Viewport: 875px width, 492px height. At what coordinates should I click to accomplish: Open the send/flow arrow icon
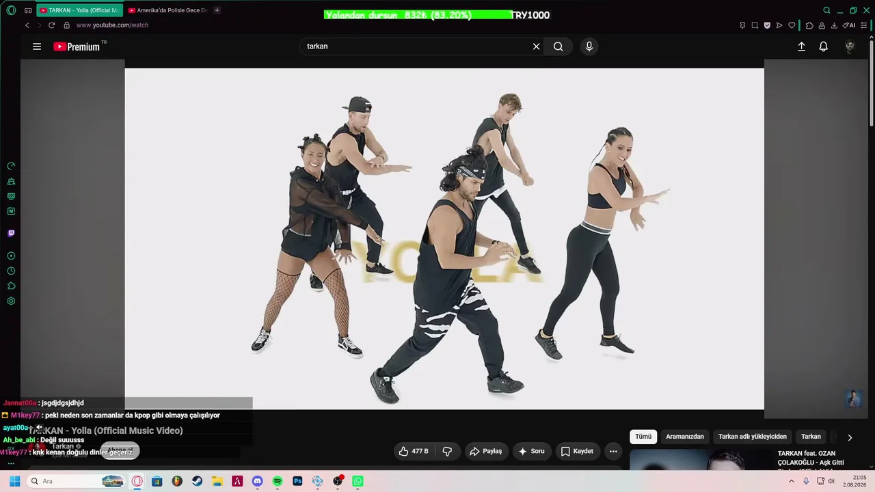[x=779, y=25]
